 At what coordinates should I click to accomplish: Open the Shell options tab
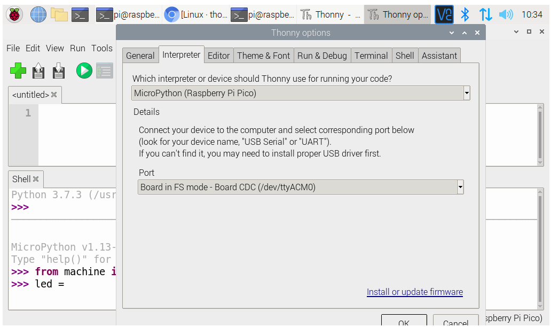[x=405, y=56]
